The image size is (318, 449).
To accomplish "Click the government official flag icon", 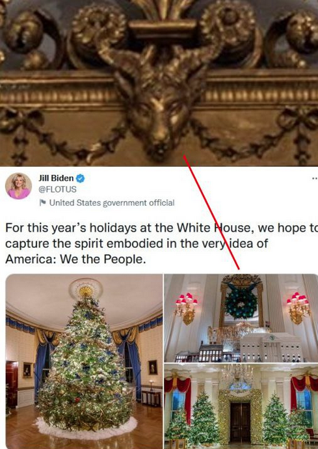I will pyautogui.click(x=43, y=203).
